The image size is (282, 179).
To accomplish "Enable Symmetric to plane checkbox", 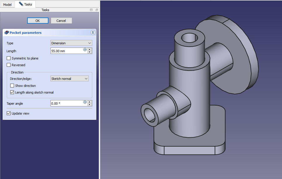I will click(9, 58).
